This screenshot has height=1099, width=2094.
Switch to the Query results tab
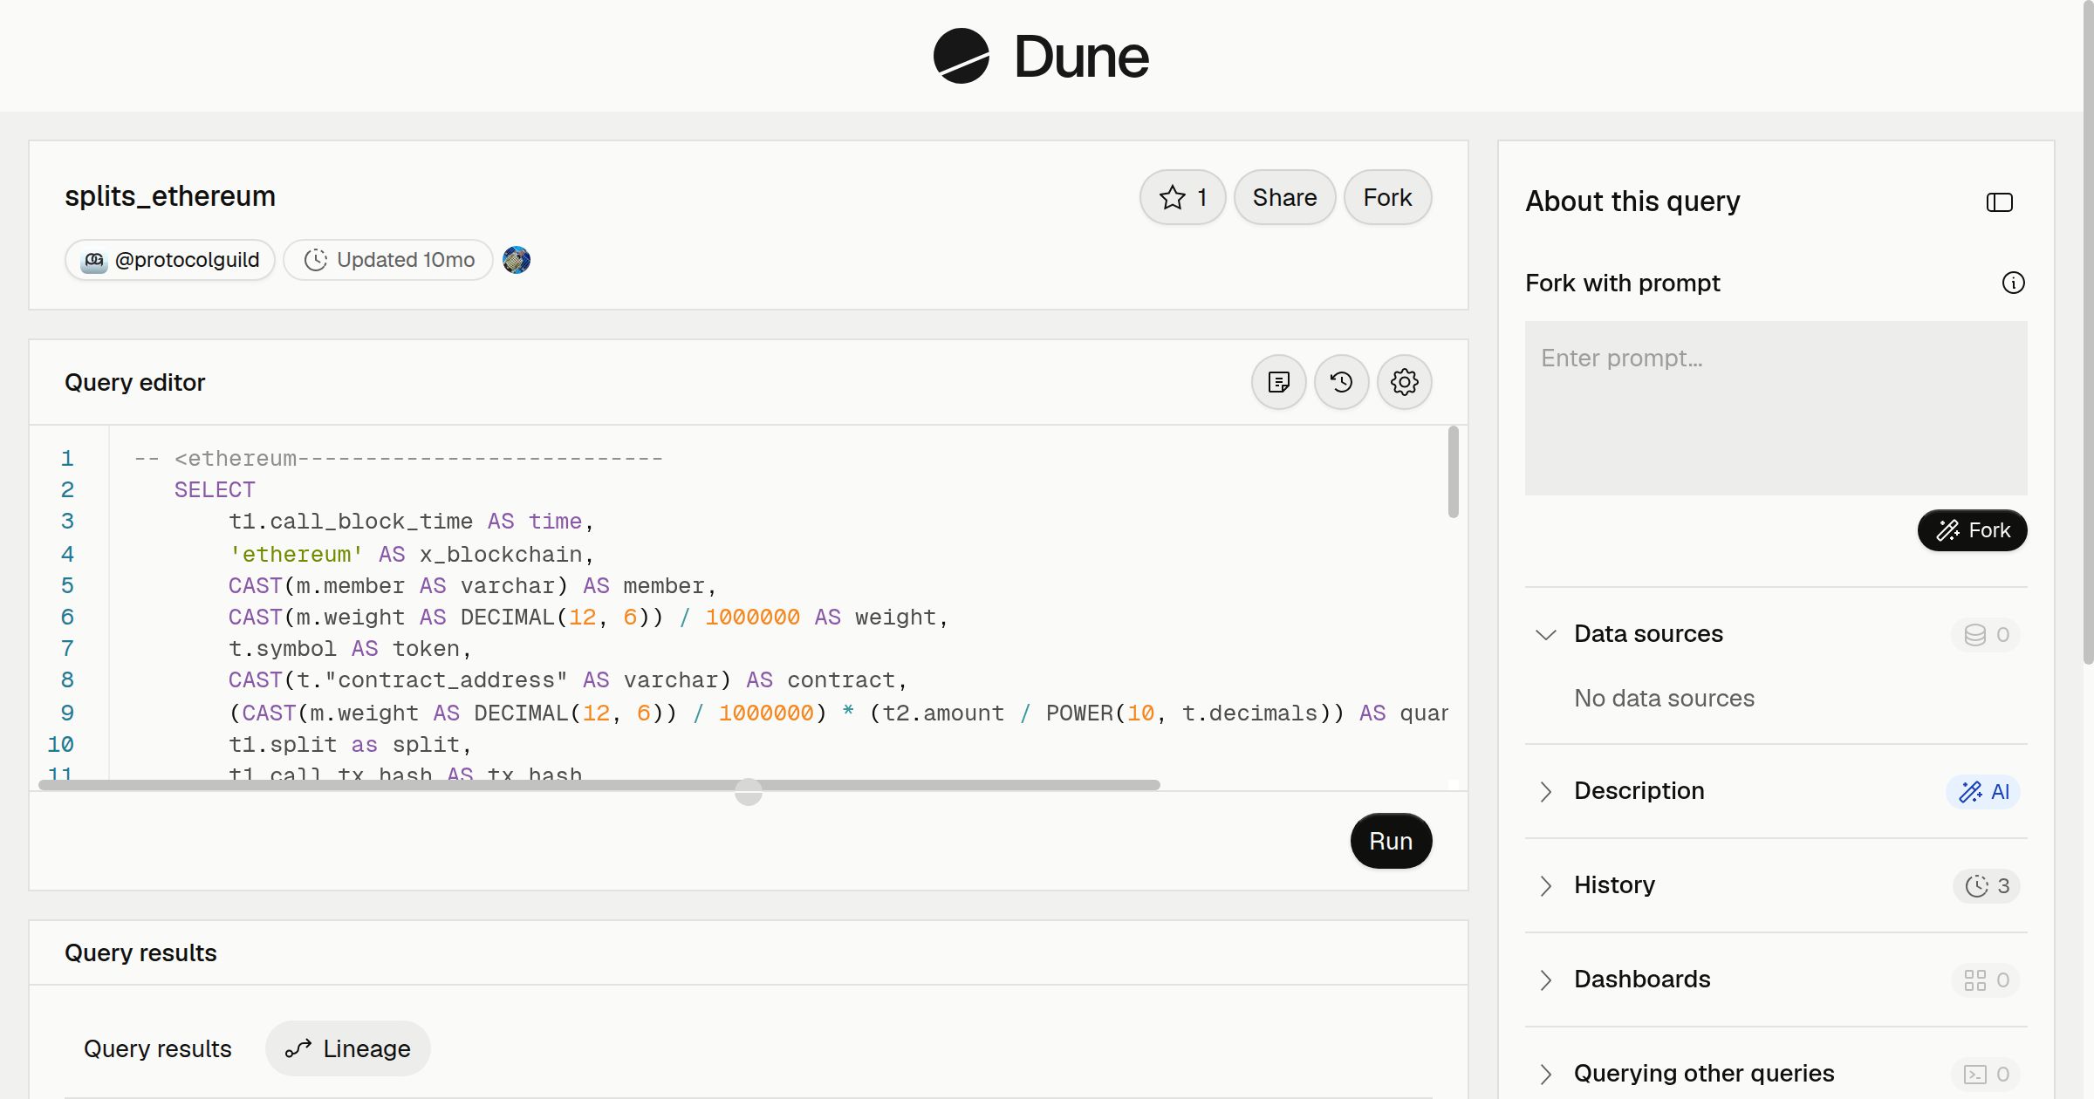tap(158, 1048)
